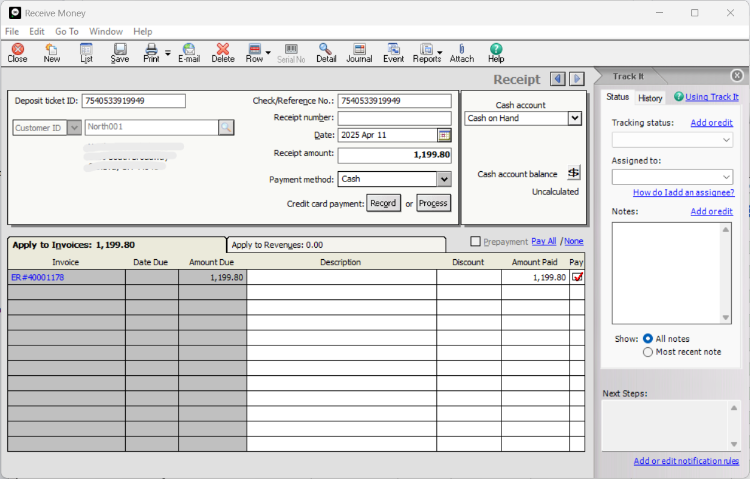Click the None link
This screenshot has width=750, height=479.
click(574, 241)
